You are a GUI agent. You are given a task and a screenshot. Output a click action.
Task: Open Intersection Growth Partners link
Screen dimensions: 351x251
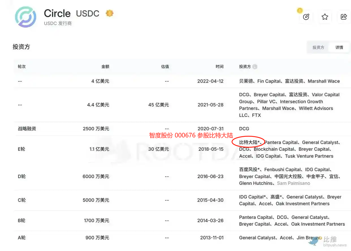[281, 105]
